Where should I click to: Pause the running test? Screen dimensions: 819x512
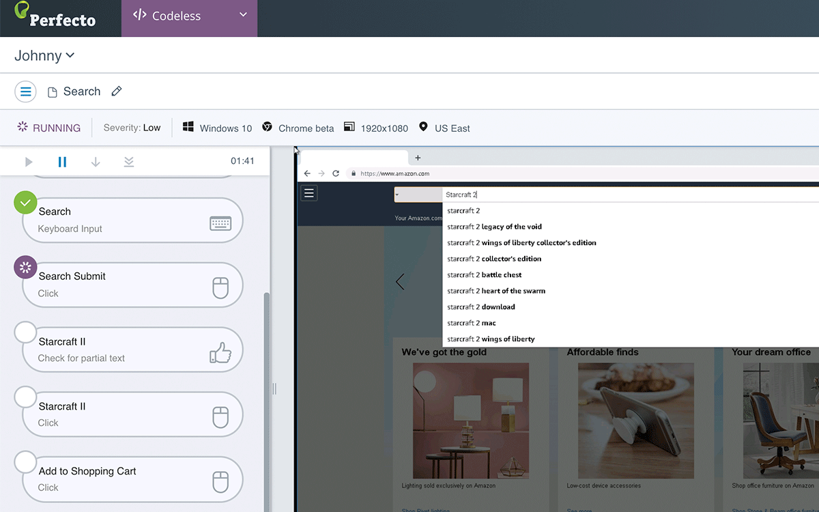[62, 162]
